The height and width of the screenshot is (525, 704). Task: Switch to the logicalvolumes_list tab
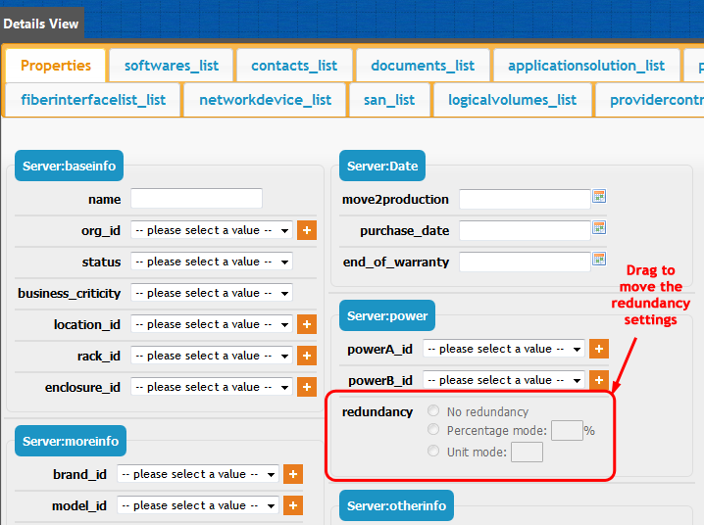512,100
